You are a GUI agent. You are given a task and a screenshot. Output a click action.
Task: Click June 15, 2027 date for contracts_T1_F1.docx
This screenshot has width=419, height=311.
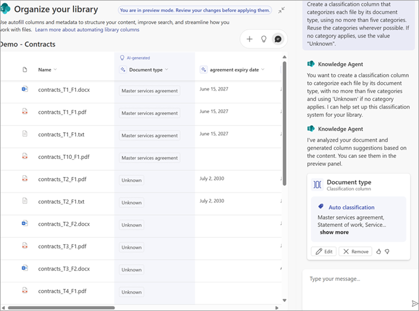coord(214,89)
